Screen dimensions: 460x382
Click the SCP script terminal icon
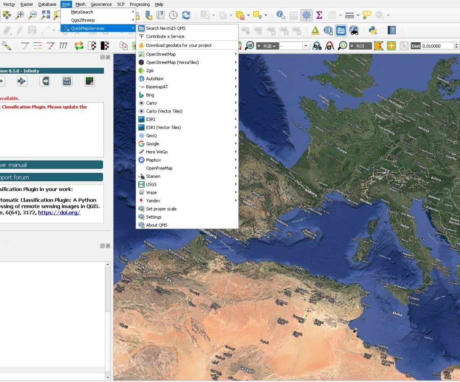89,81
